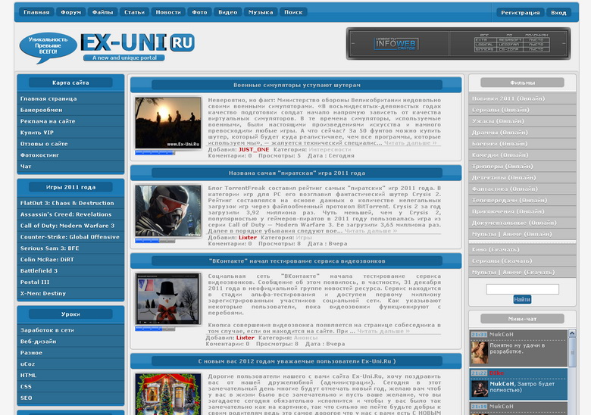Viewport: 591px width, 415px height.
Task: Open category link Анонсы
Action: pyautogui.click(x=305, y=338)
